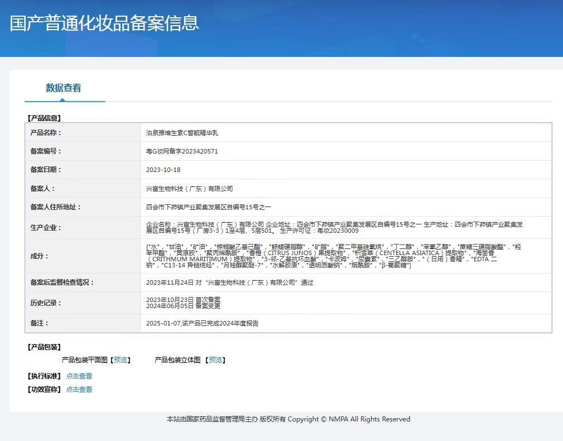563x441 pixels.
Task: Click product name 泊泉雅维生素C皙靓精华乳
Action: 182,133
